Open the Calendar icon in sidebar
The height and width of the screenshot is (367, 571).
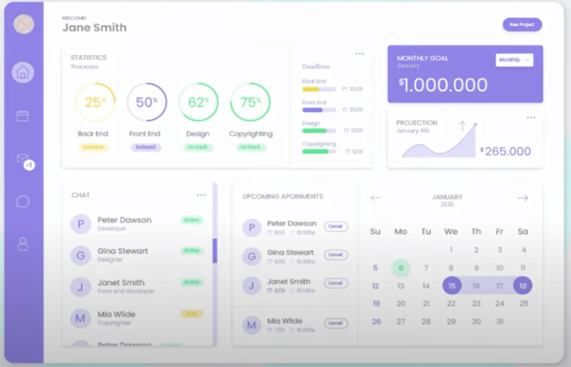click(23, 116)
